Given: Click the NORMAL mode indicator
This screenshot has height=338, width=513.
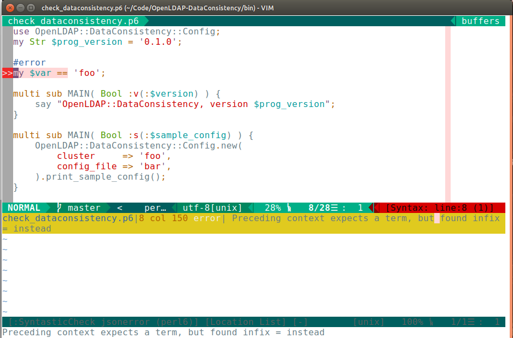Looking at the screenshot, I should point(24,208).
